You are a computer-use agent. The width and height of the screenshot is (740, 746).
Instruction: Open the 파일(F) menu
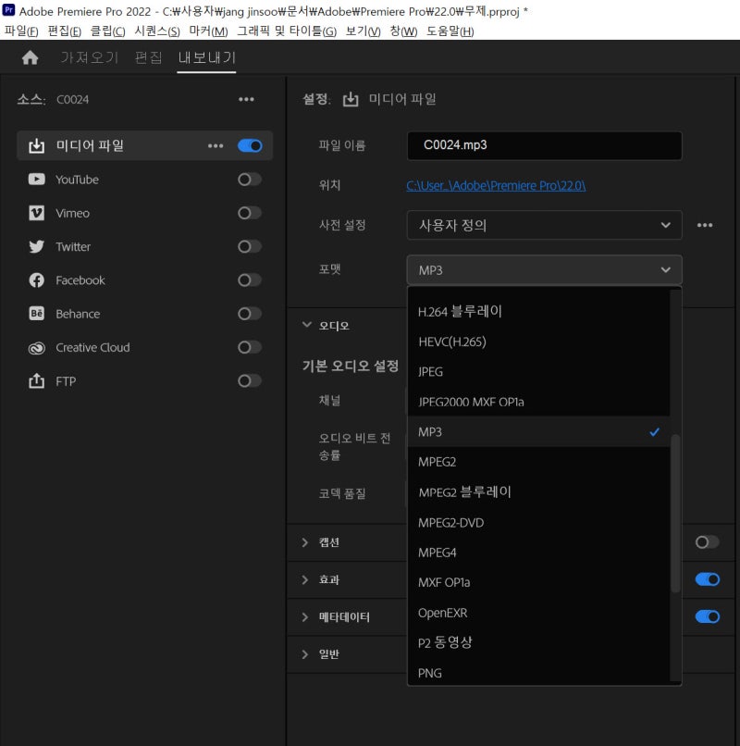(x=21, y=31)
